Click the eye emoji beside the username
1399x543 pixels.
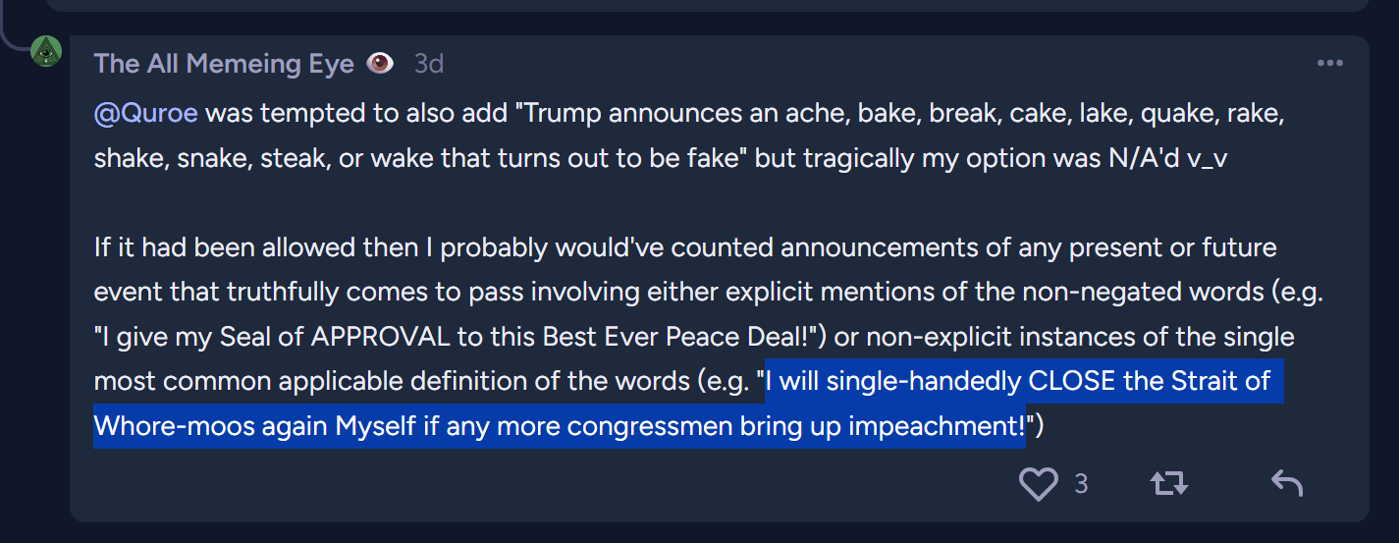(380, 64)
